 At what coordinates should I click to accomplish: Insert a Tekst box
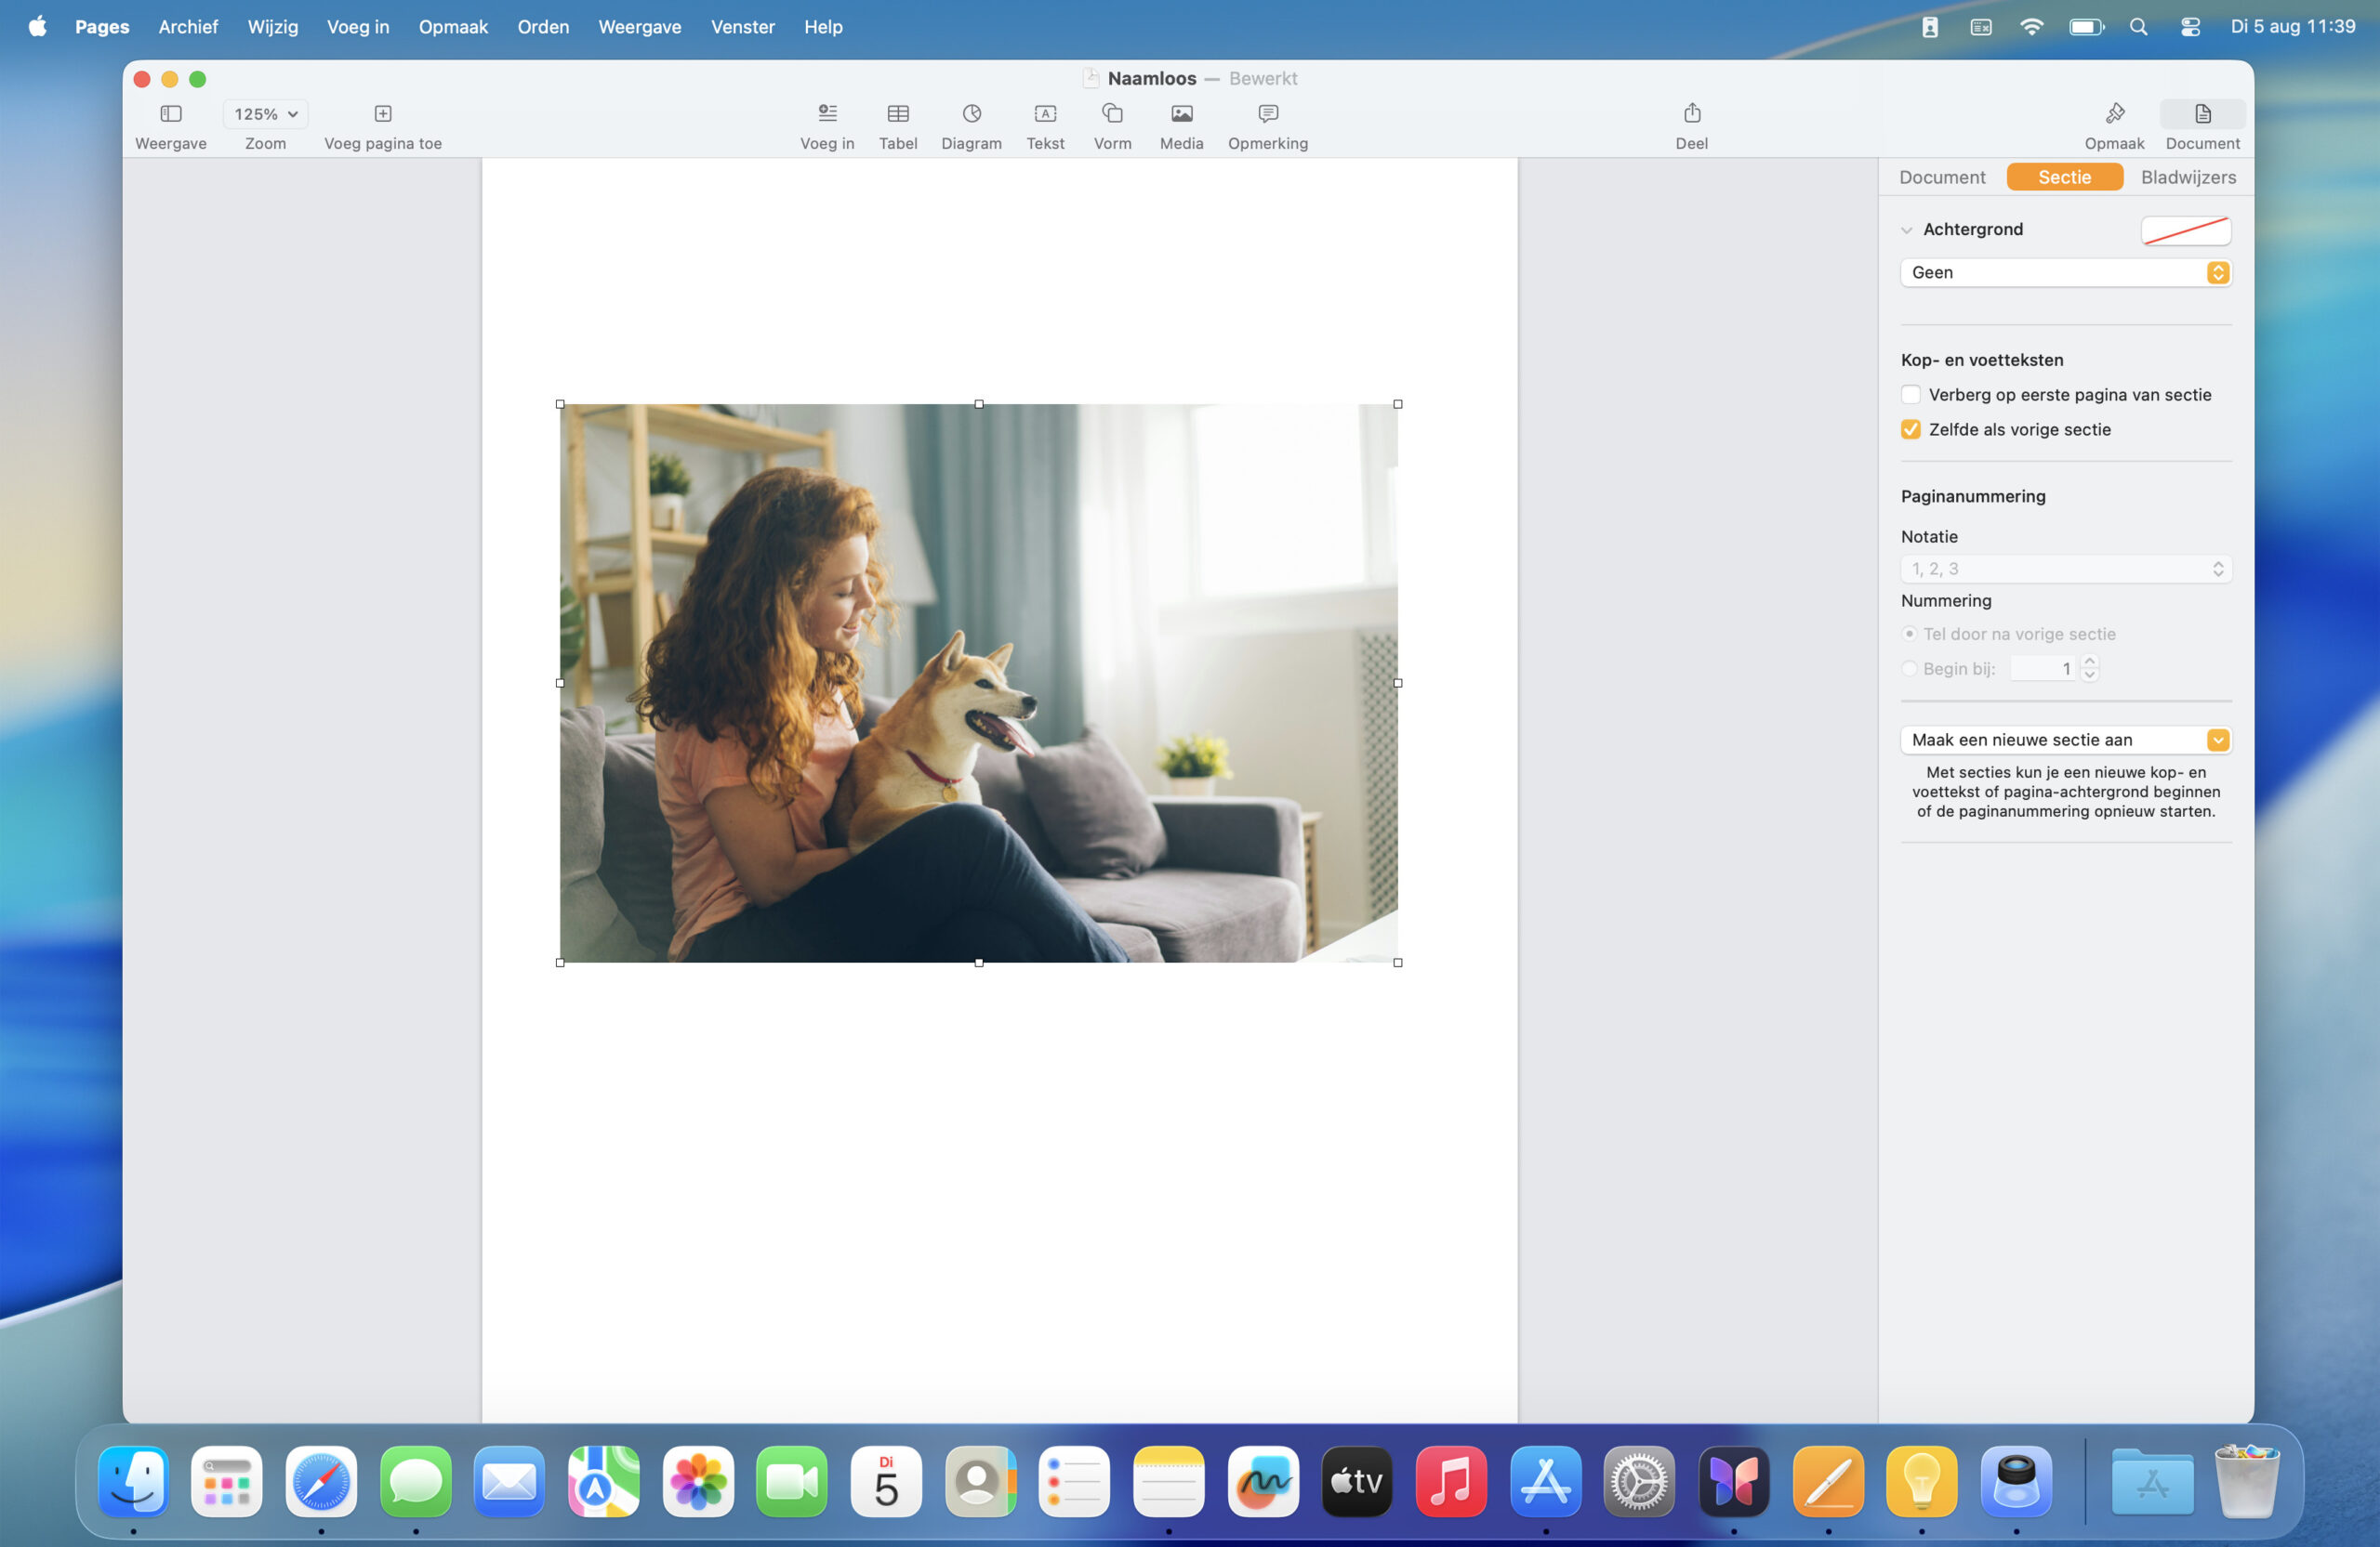(x=1044, y=114)
